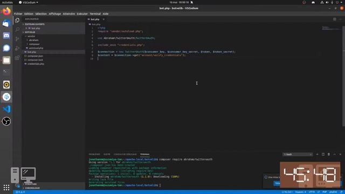Image resolution: width=345 pixels, height=194 pixels.
Task: Kill the terminal with trash icon
Action: [329, 155]
